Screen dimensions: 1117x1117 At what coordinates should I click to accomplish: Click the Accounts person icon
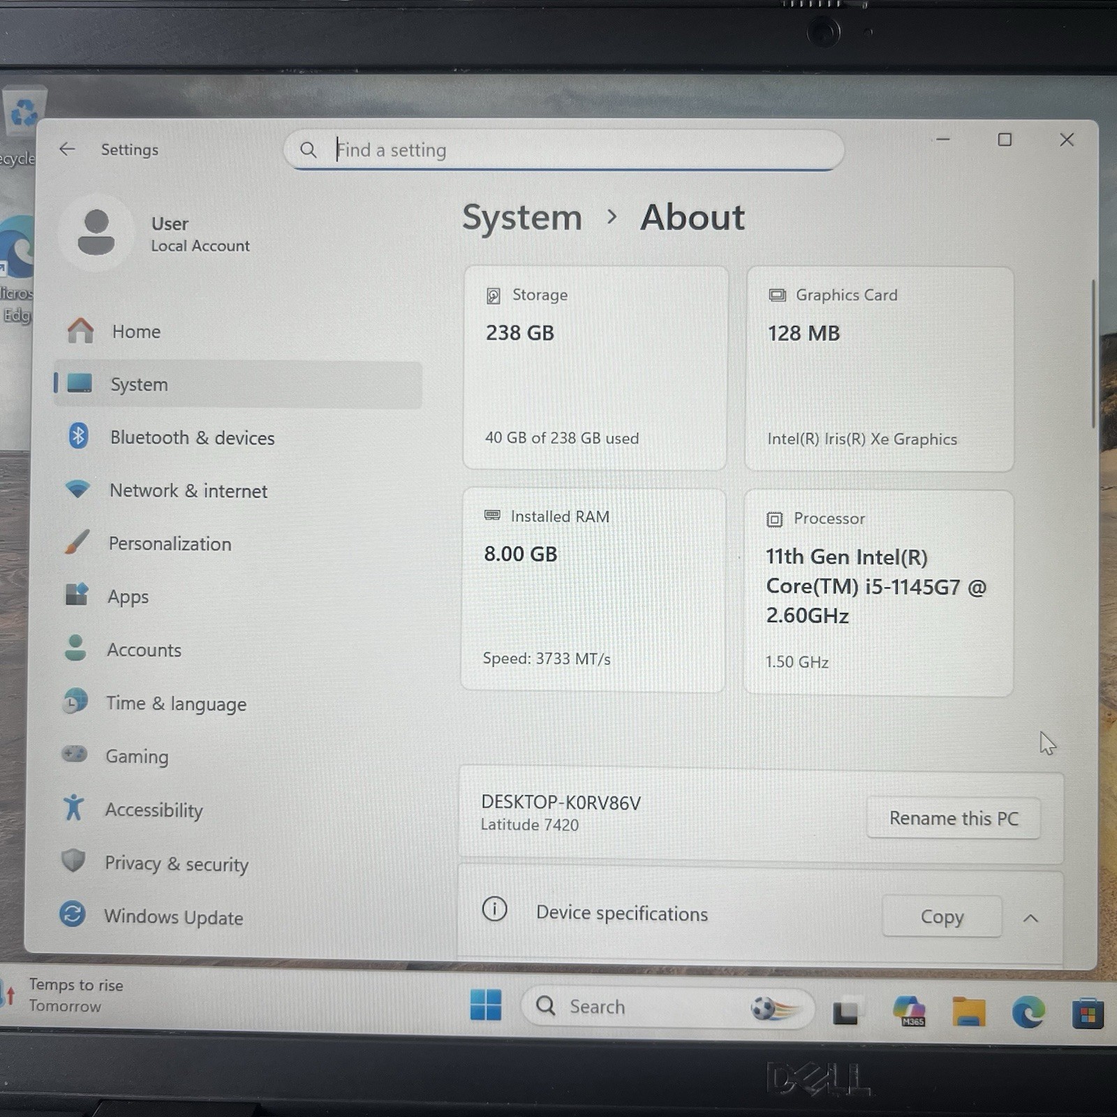coord(75,648)
